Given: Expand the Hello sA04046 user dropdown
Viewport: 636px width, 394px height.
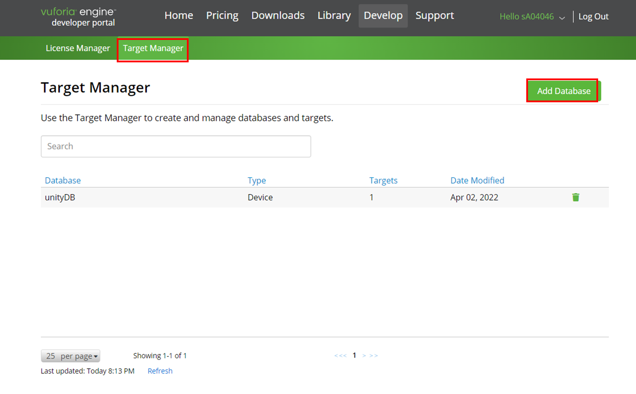Looking at the screenshot, I should coord(532,16).
